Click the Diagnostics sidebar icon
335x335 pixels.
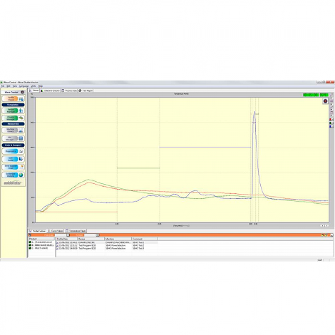point(21,151)
